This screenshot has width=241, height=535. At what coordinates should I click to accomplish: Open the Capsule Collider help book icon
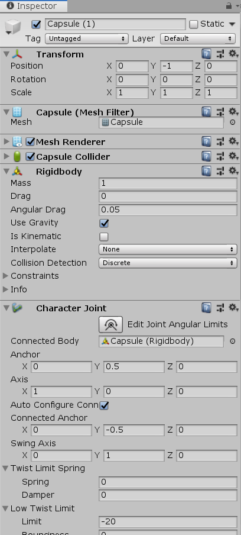(x=206, y=156)
